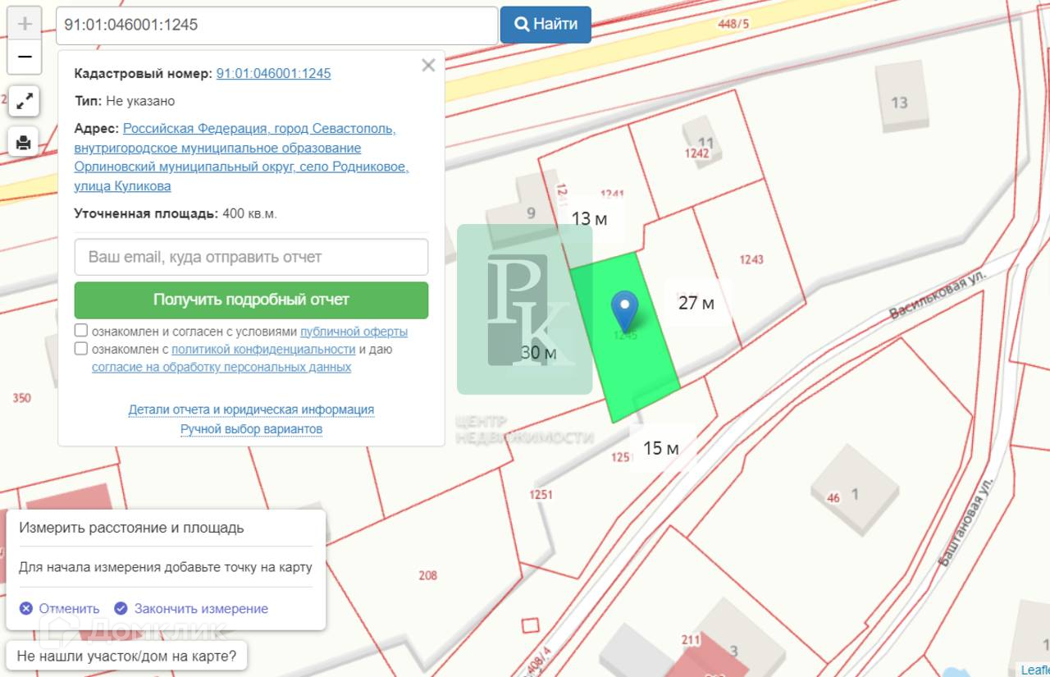This screenshot has width=1050, height=677.
Task: Open the политикой конфиденциальности link
Action: [x=263, y=350]
